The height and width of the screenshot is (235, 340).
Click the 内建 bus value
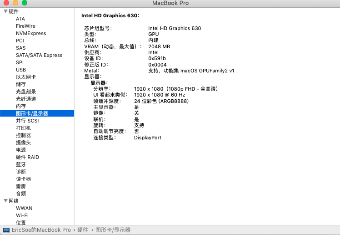[153, 41]
